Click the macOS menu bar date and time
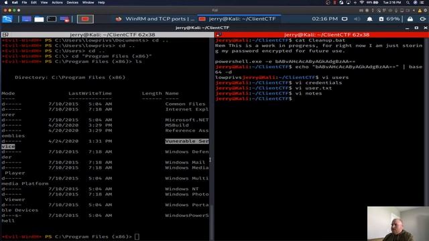Screen dimensions: 429x241 (392, 3)
